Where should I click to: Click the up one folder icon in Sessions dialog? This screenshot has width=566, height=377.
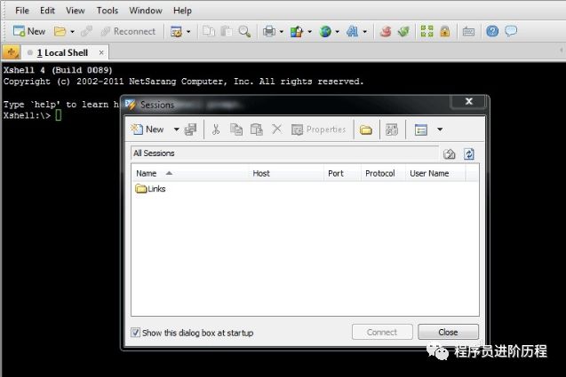click(450, 153)
